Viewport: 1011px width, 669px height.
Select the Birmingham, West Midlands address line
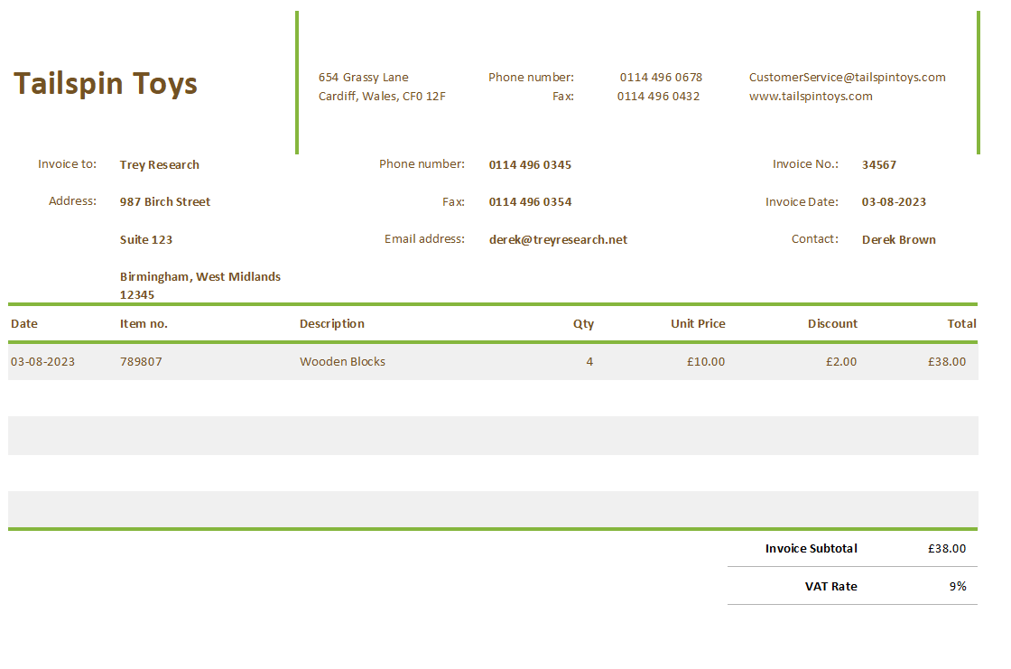200,276
